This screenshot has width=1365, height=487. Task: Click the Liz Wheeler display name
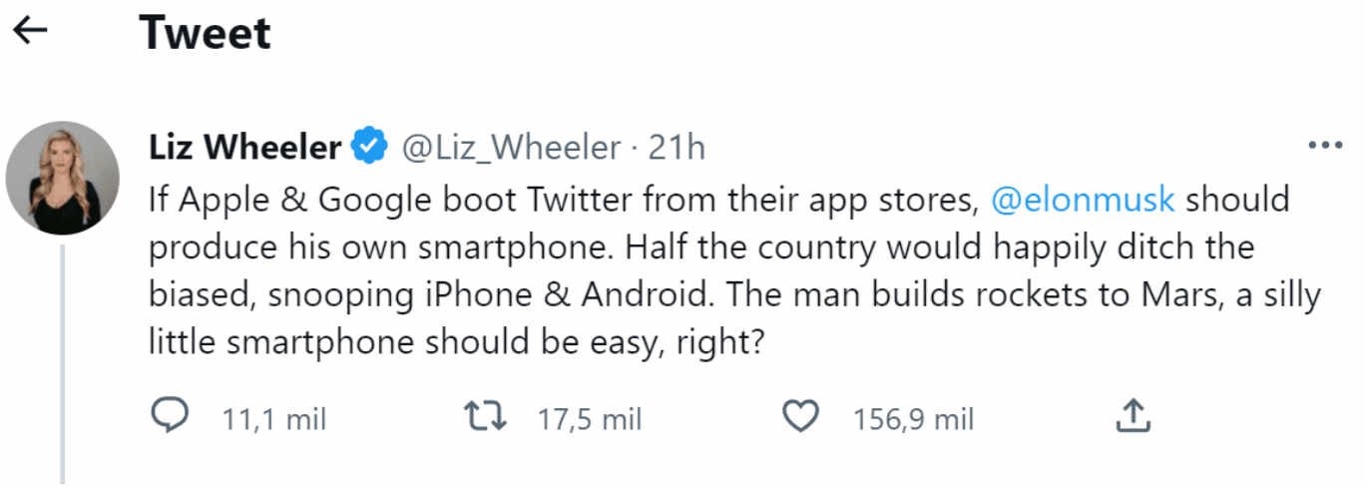[x=244, y=148]
